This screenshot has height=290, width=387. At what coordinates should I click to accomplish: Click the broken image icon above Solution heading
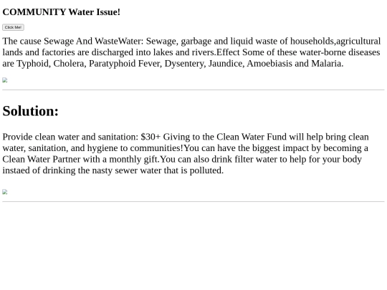[x=5, y=80]
